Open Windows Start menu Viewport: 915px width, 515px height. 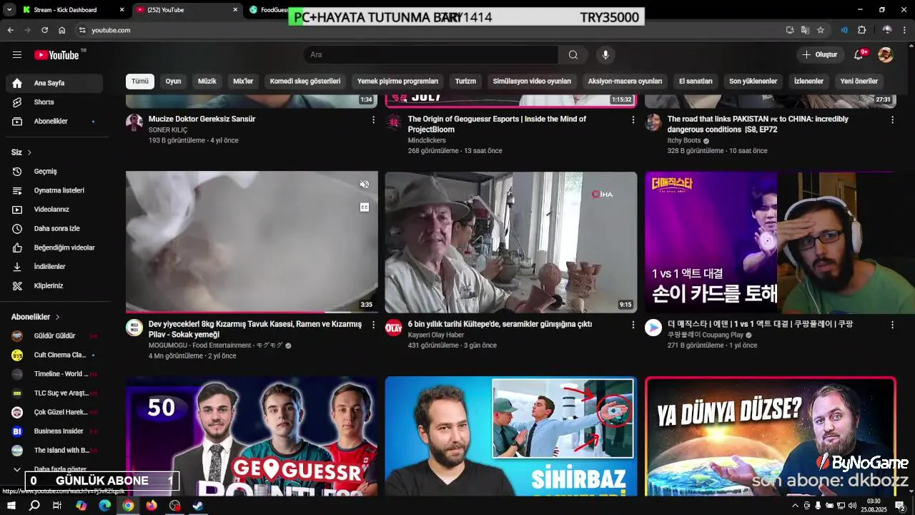(x=11, y=506)
